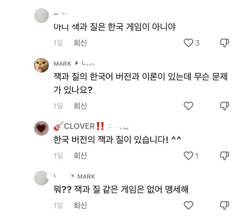Click 회신 under MARK's comment
Screen dimensions: 239x219
pos(80,106)
